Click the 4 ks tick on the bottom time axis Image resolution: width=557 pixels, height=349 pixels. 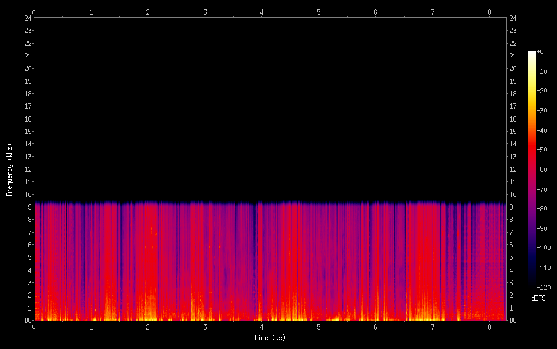261,327
